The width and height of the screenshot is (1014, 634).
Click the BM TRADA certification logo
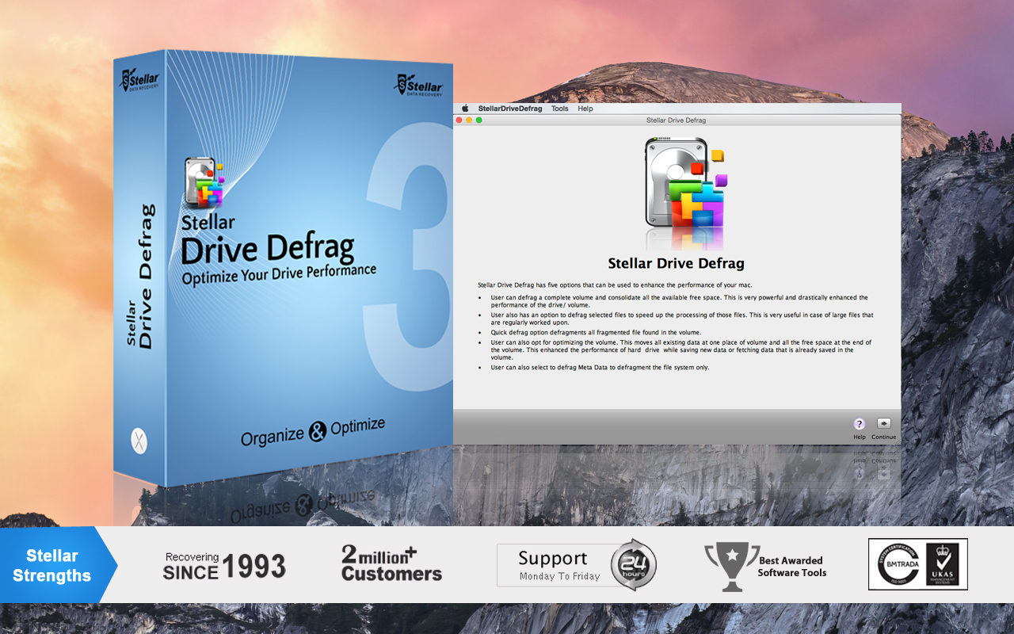pos(898,564)
